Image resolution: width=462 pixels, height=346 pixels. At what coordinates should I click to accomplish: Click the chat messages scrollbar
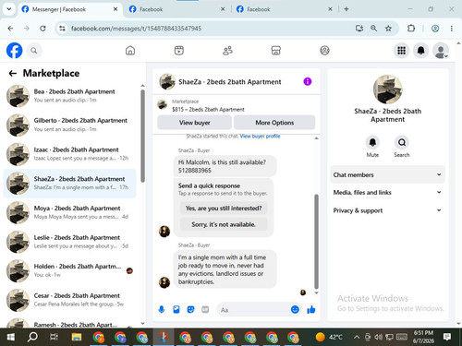pyautogui.click(x=316, y=242)
